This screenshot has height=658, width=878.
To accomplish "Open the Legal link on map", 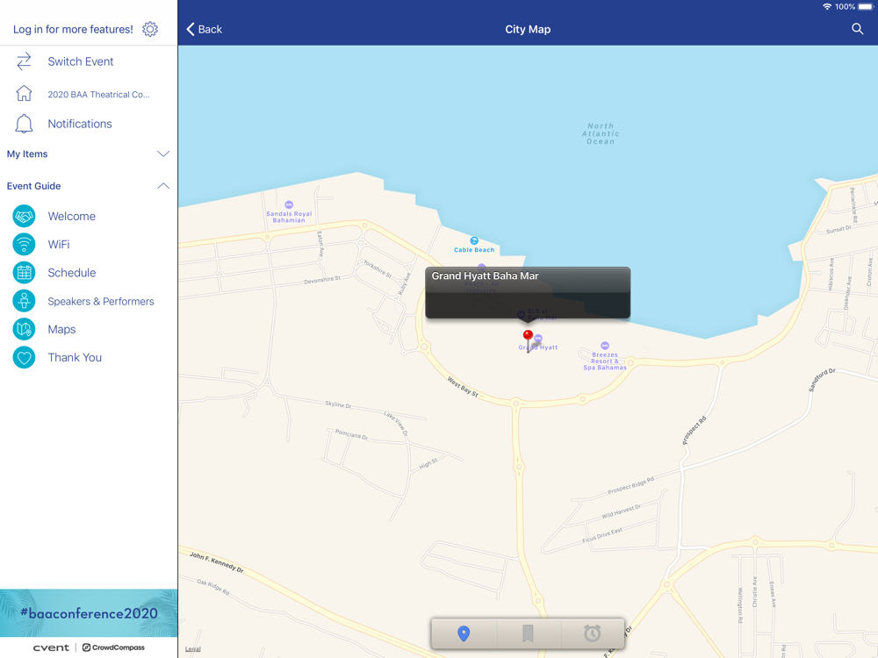I will tap(192, 649).
